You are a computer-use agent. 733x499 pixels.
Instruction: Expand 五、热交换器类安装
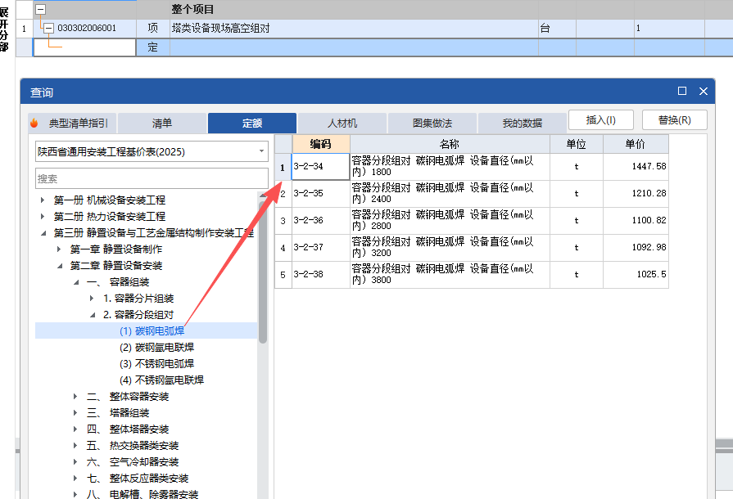(x=75, y=445)
